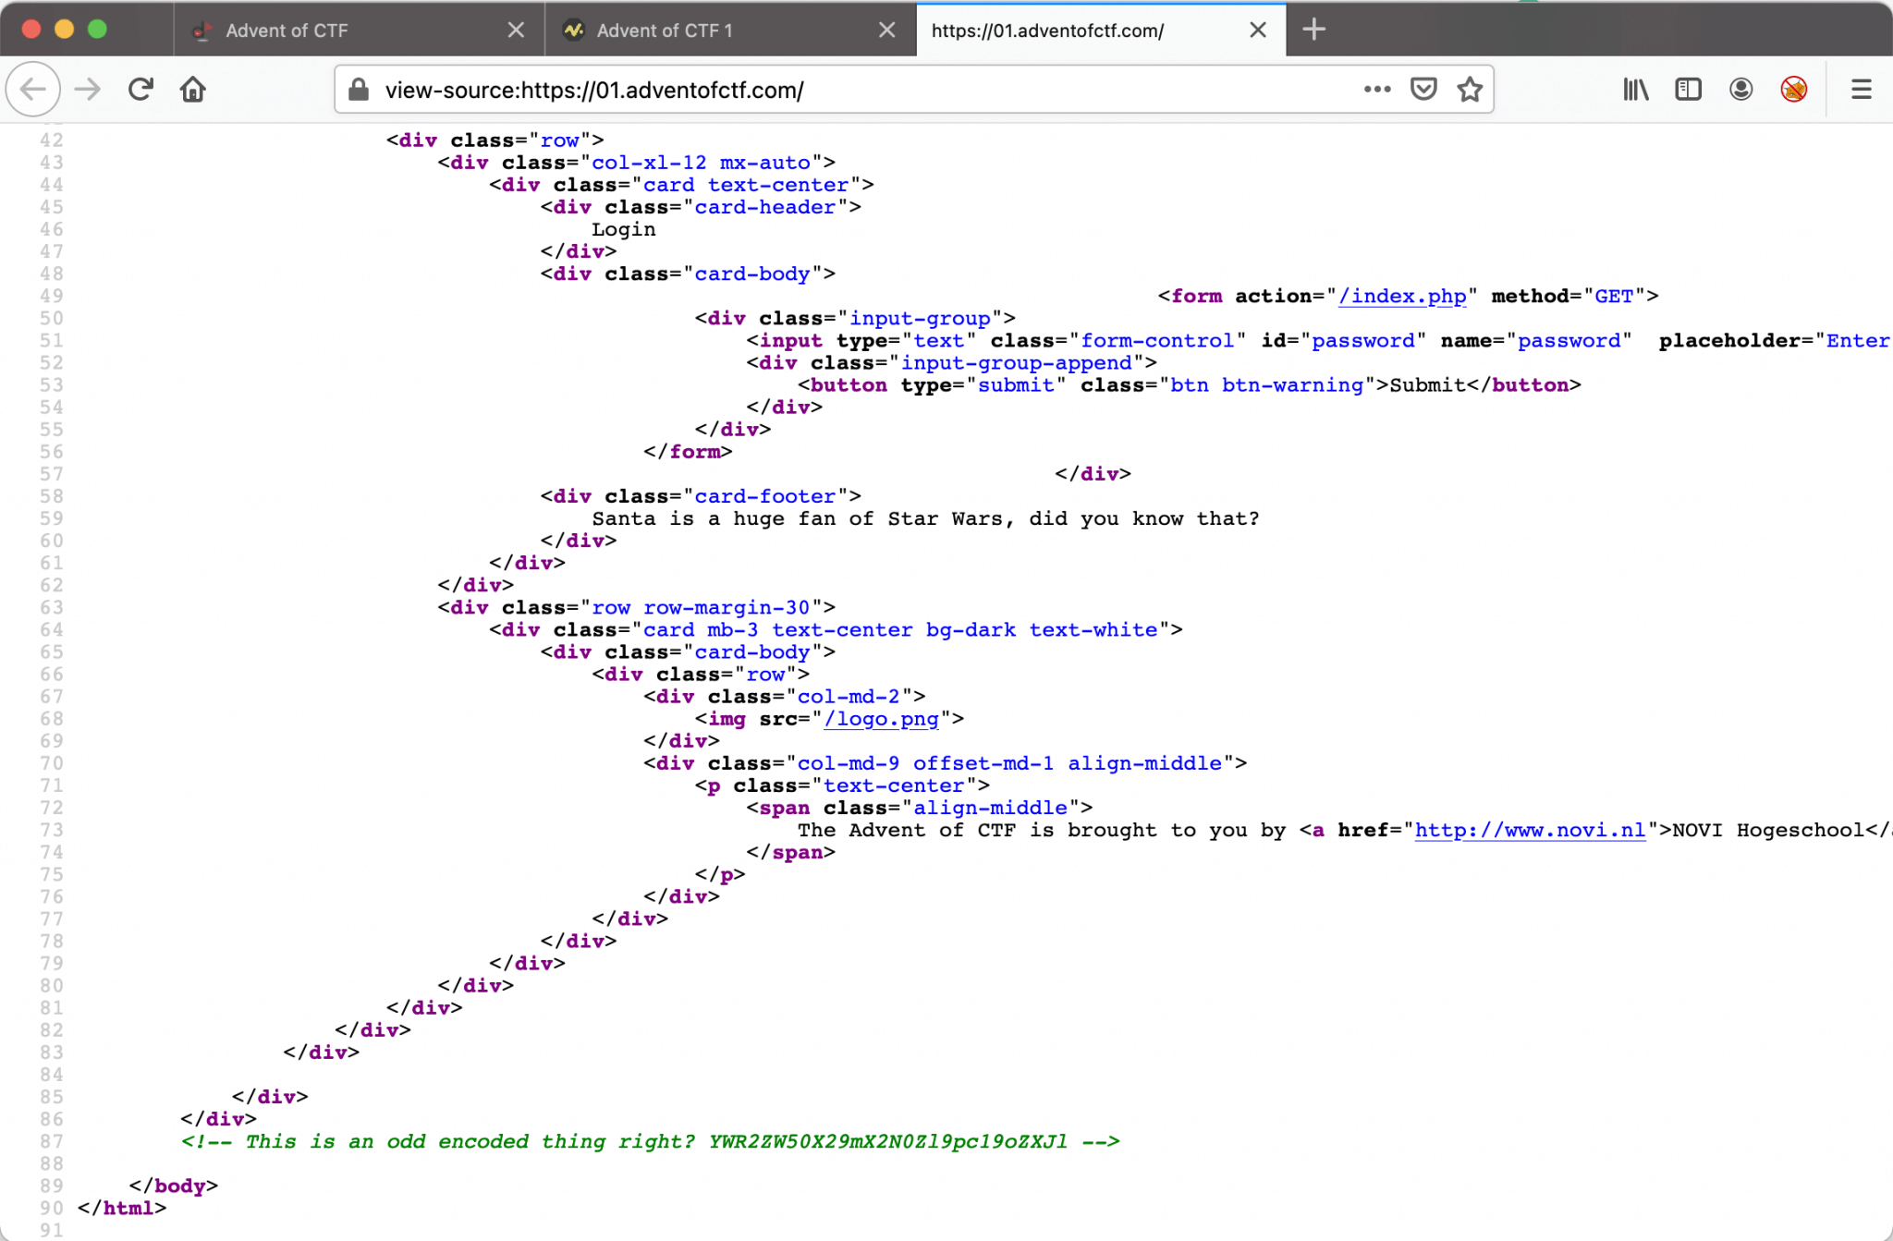Close the 01.adventofctf.com tab
The height and width of the screenshot is (1241, 1893).
(1258, 30)
